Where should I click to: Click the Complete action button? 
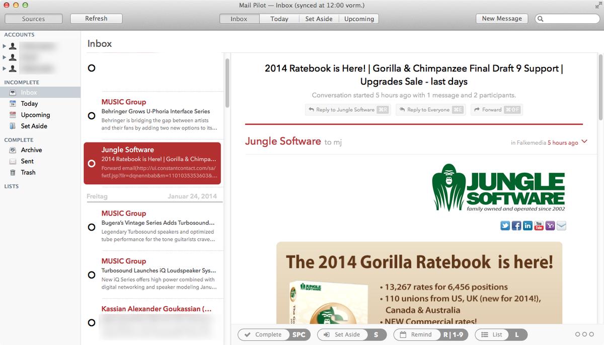(274, 334)
